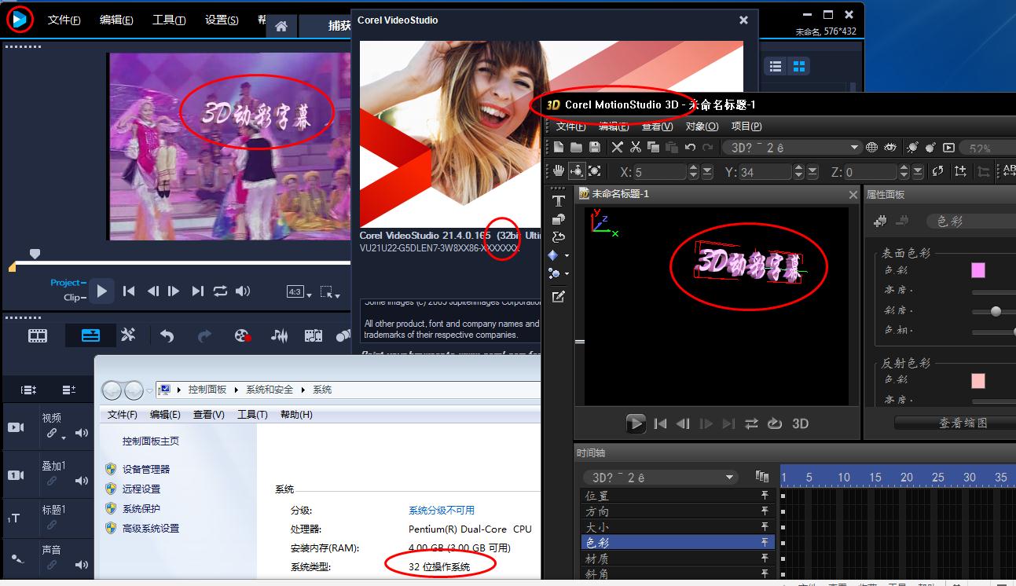Mute the 叠加1 overlay track

pos(82,481)
